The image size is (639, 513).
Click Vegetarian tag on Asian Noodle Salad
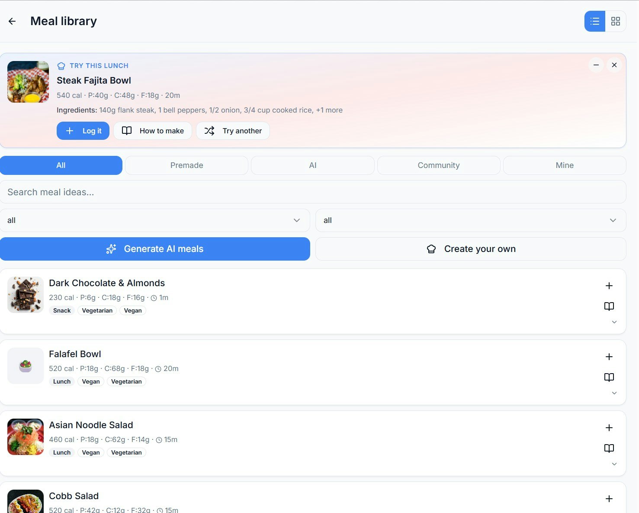click(x=126, y=452)
